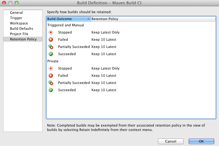Open the General section
The width and height of the screenshot is (219, 146).
[x=16, y=13]
